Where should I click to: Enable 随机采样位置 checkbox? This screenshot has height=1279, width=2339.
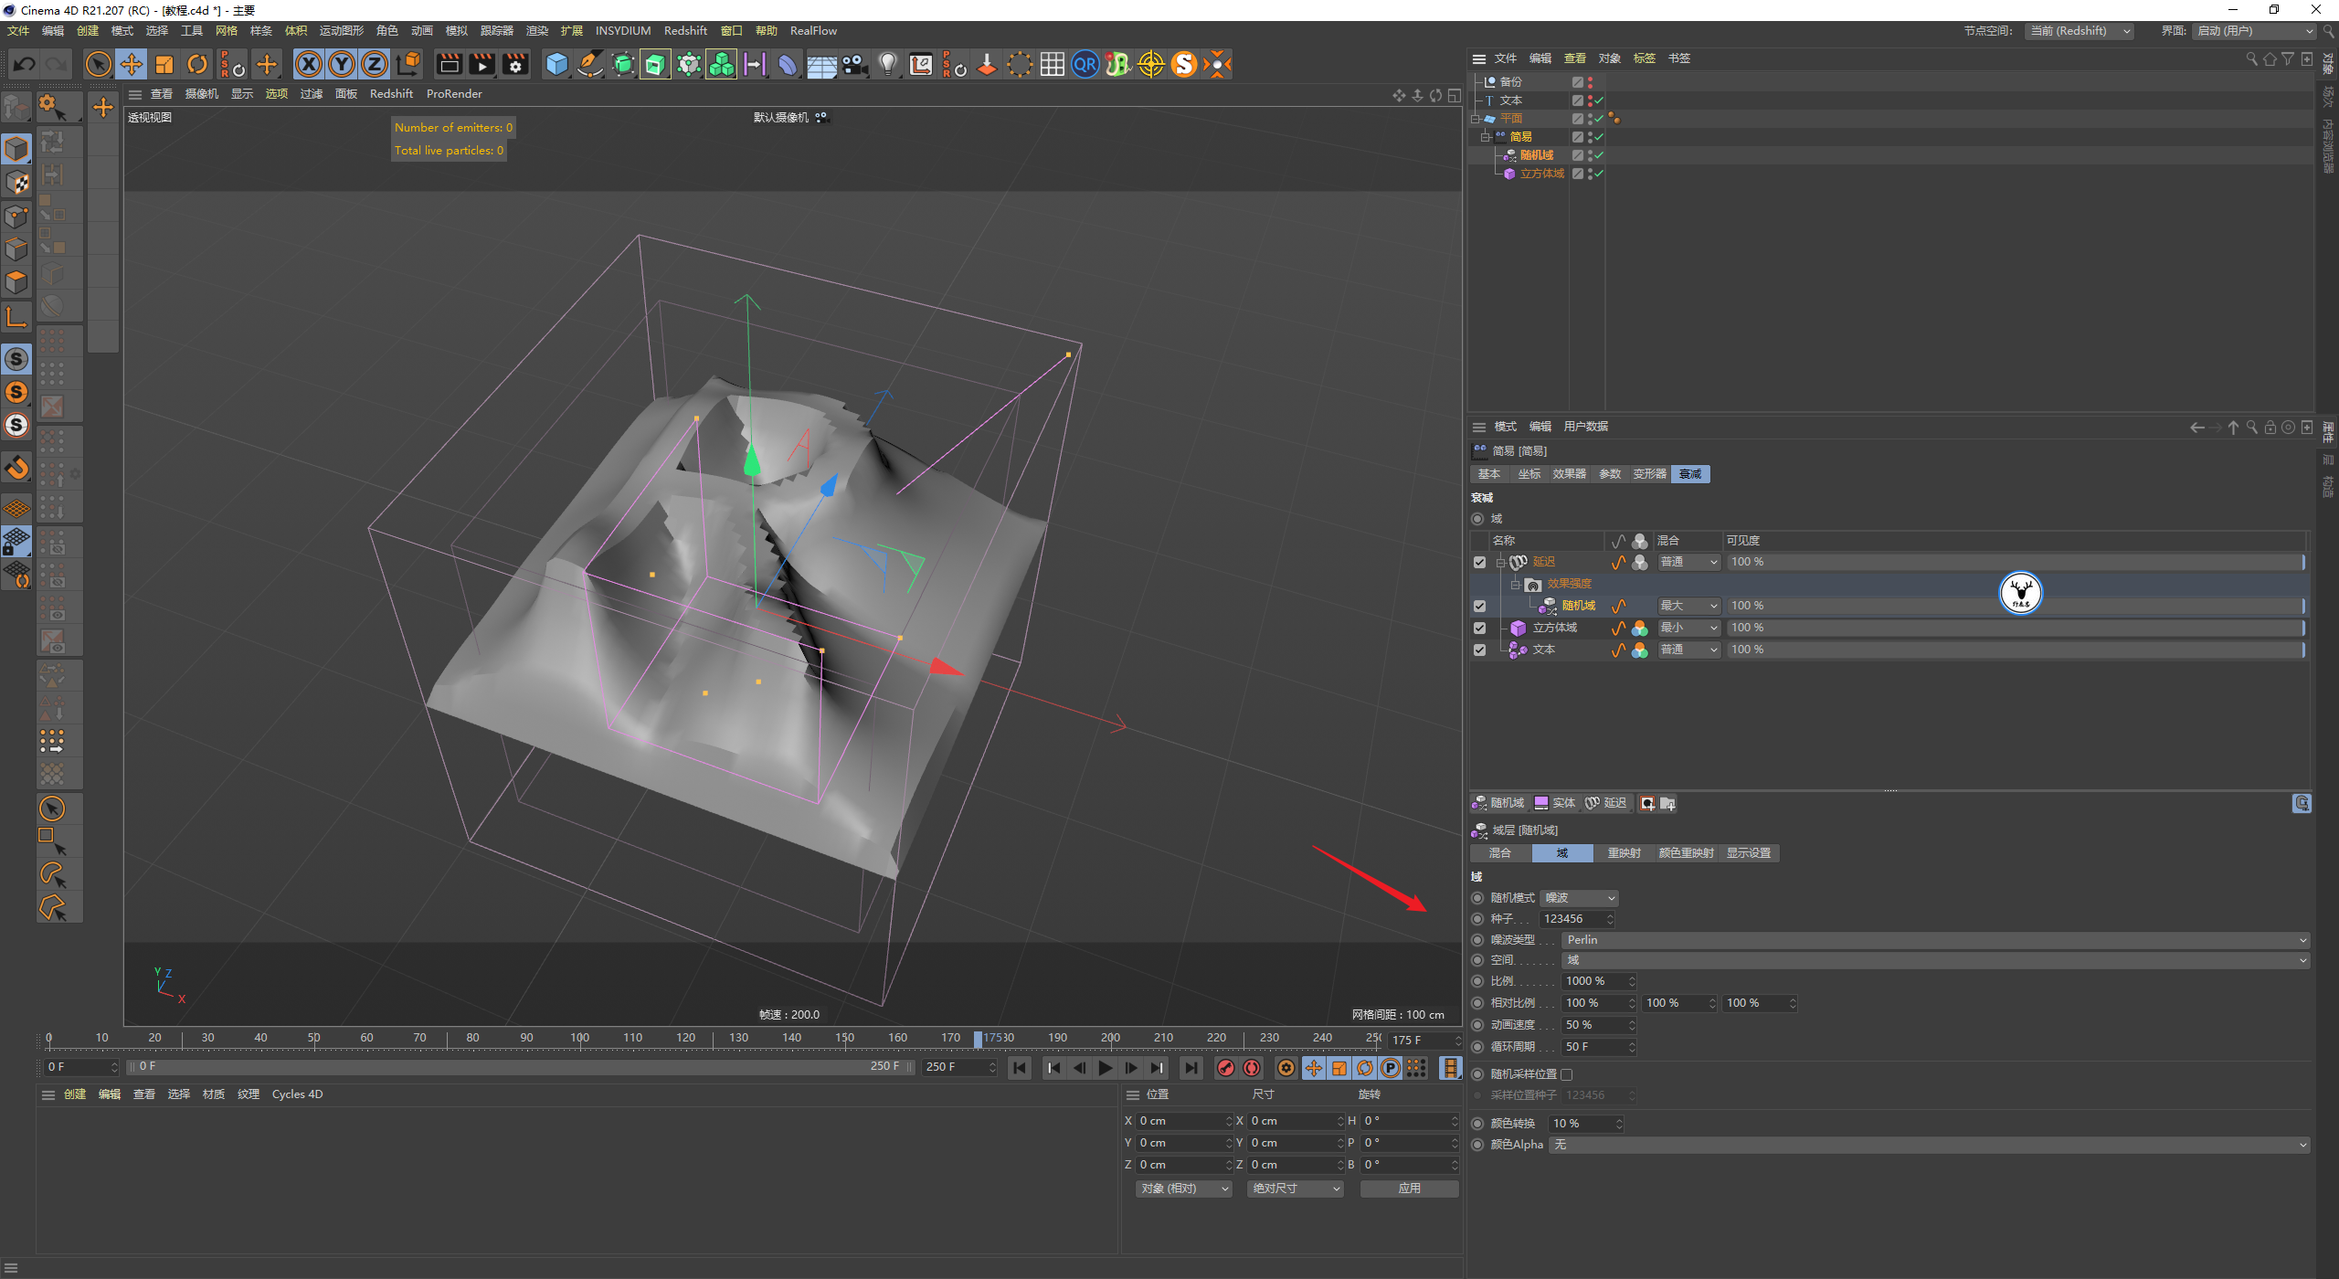tap(1567, 1074)
